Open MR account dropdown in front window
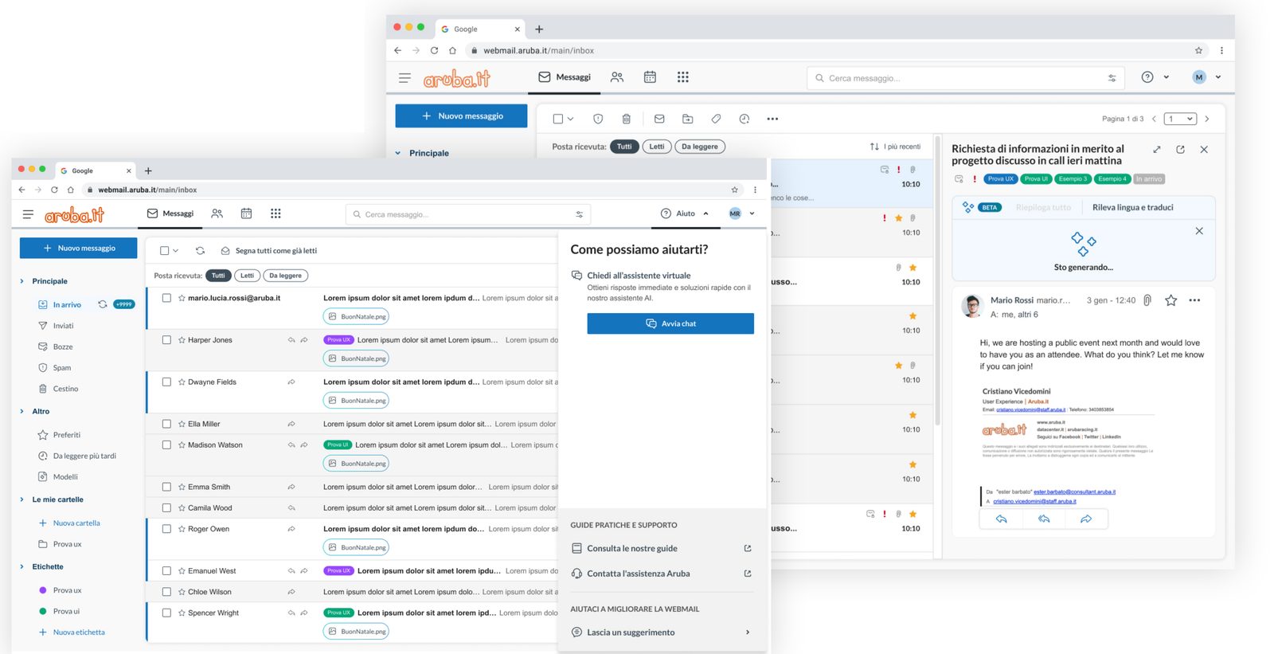This screenshot has width=1274, height=654. 752,213
